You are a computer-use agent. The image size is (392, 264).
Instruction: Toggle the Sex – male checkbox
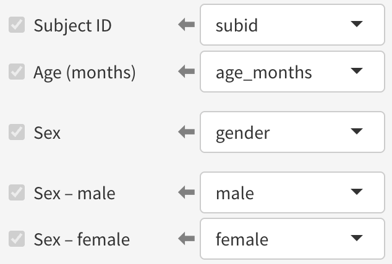tap(16, 192)
